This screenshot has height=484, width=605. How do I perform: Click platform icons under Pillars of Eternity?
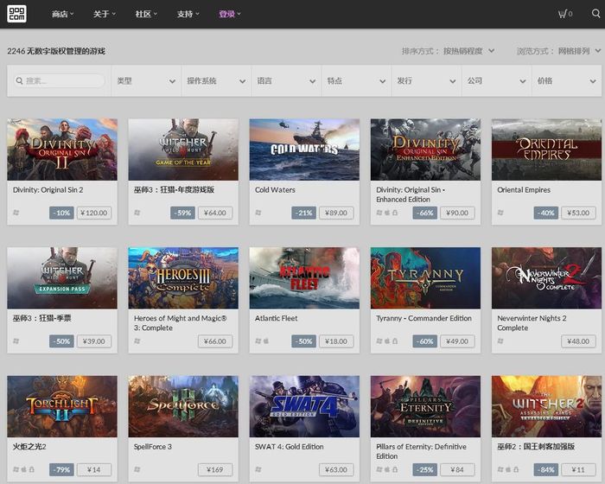coord(387,469)
